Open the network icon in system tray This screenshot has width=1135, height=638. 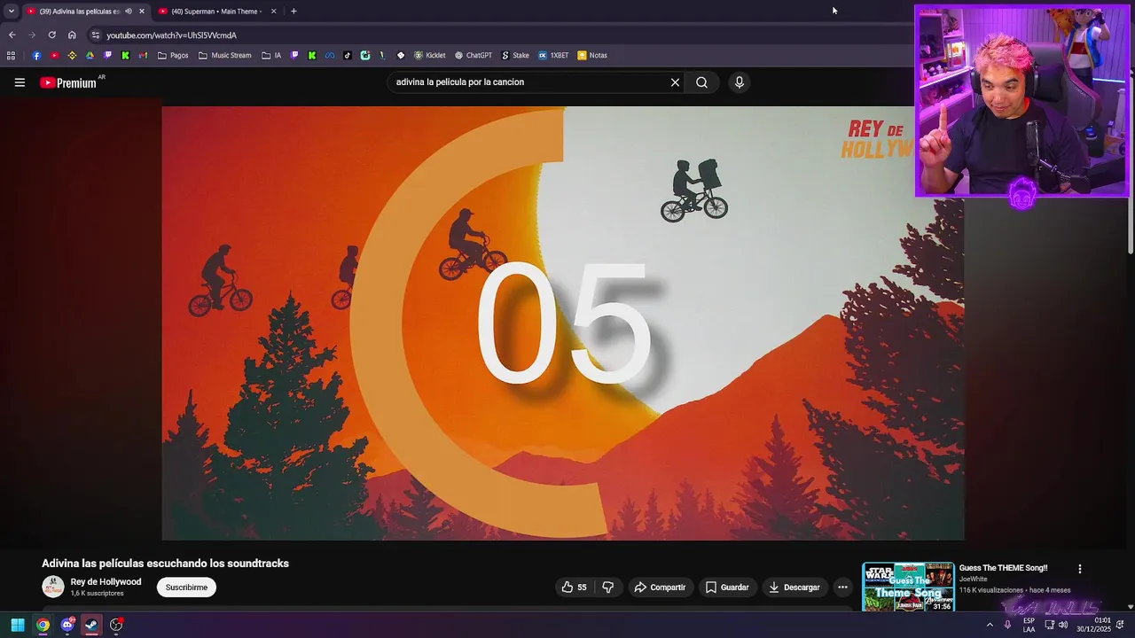[x=1050, y=625]
